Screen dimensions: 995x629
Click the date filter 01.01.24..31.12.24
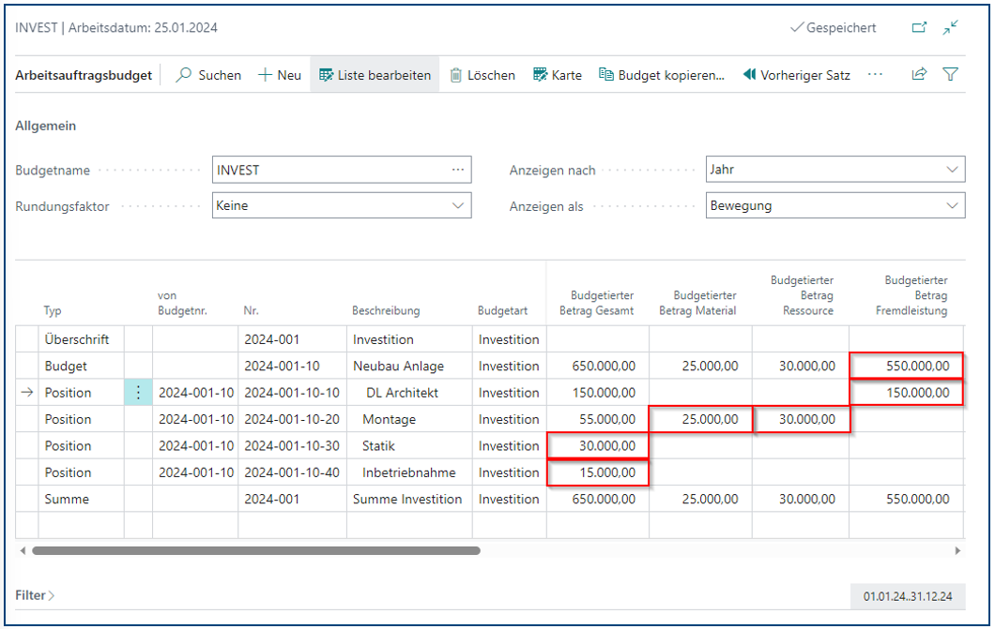coord(908,596)
